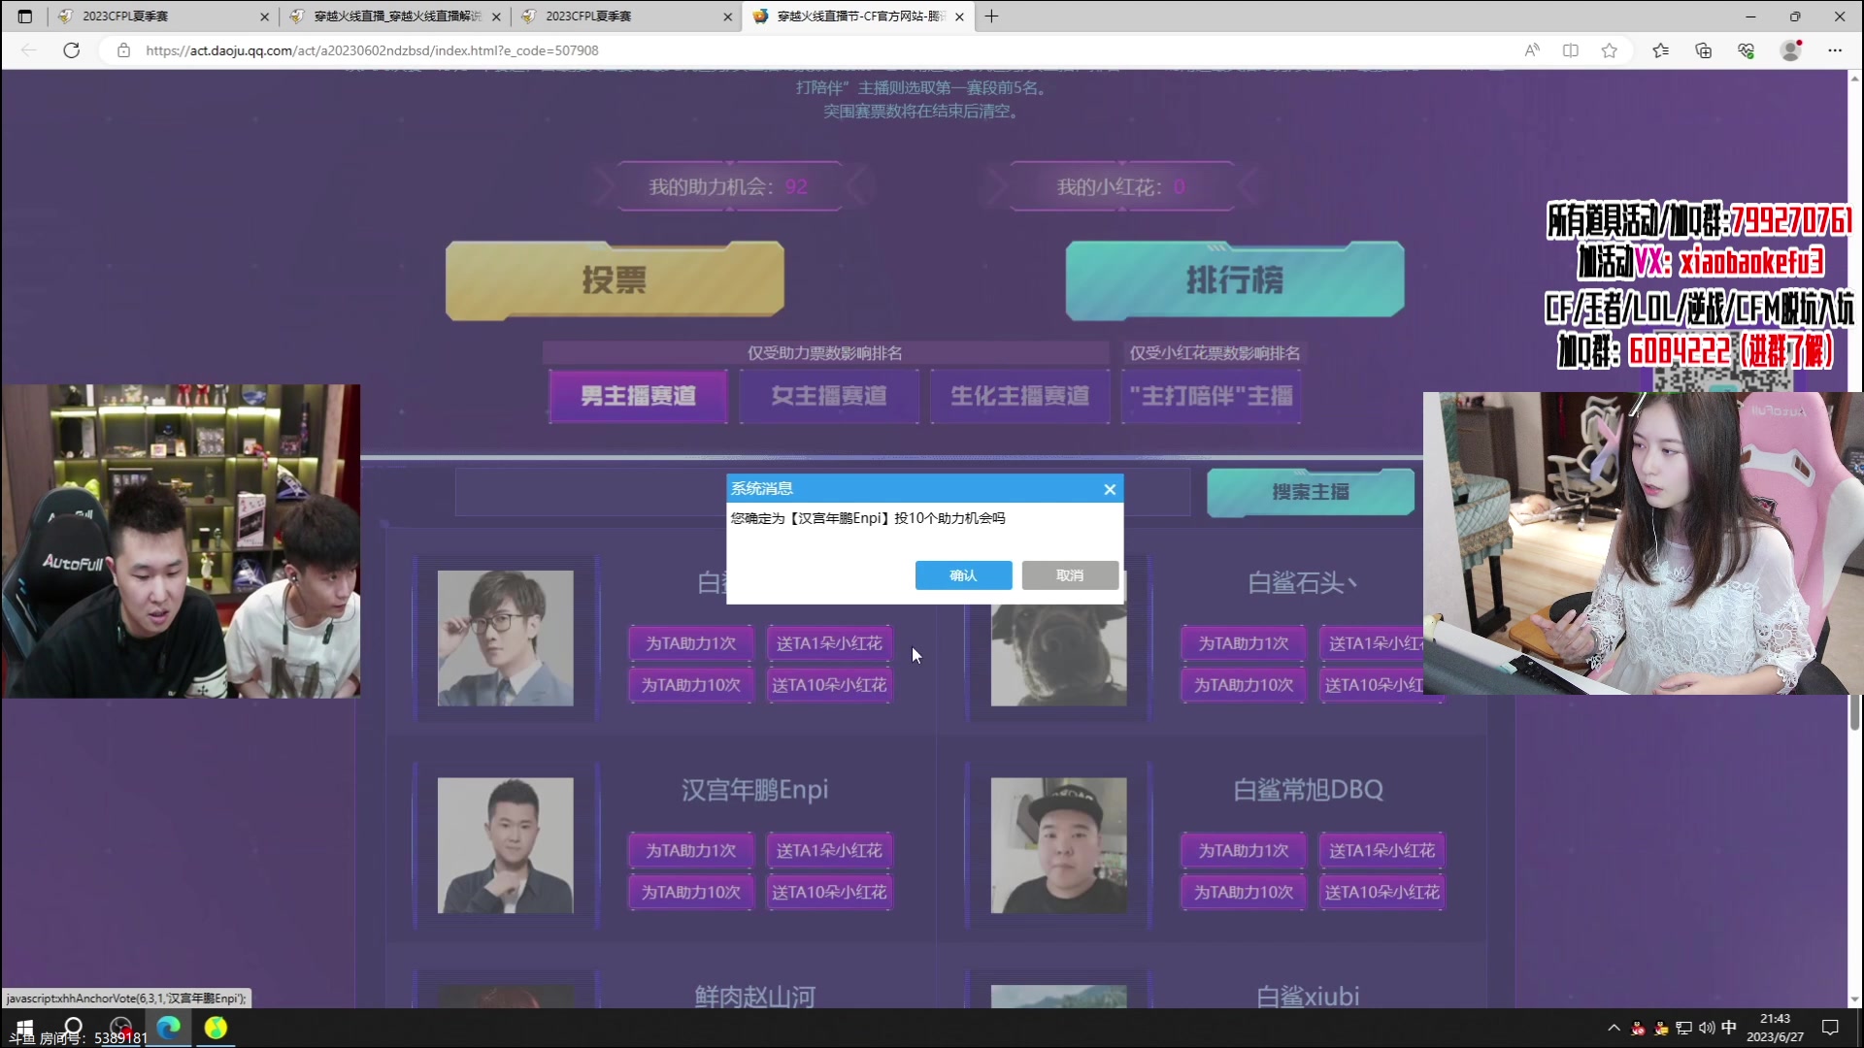
Task: Open Windows taskbar search icon
Action: (x=73, y=1028)
